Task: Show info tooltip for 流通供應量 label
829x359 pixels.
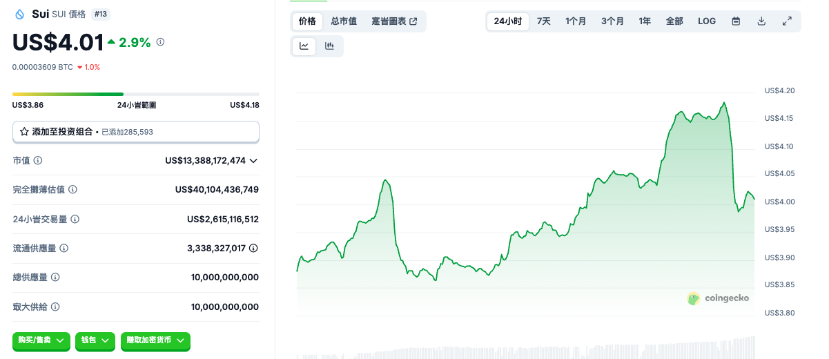Action: [x=63, y=248]
